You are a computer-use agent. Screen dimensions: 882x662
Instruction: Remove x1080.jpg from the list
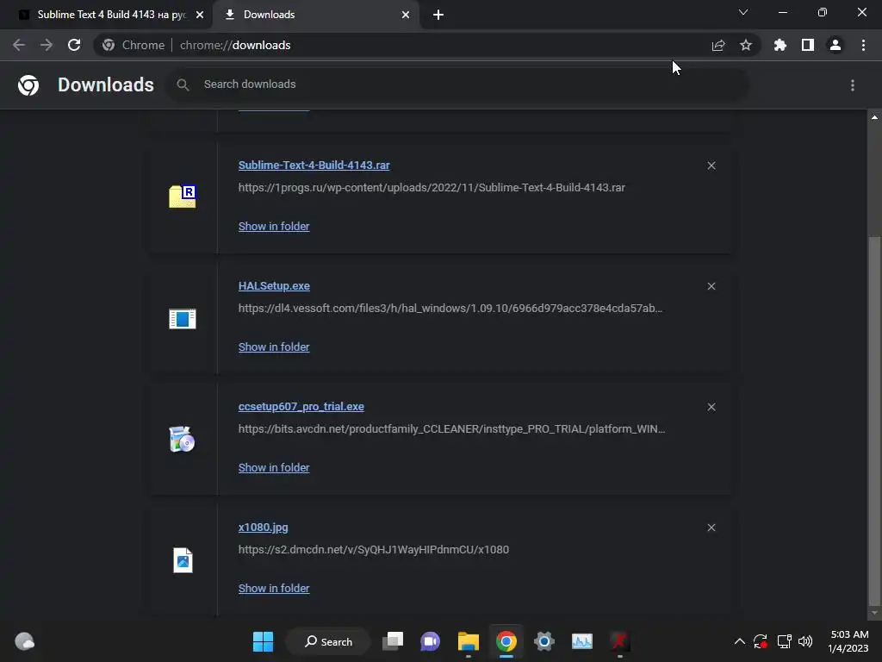(711, 528)
